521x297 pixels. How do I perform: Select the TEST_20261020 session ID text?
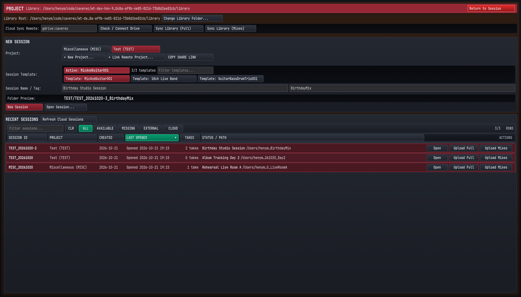[21, 158]
